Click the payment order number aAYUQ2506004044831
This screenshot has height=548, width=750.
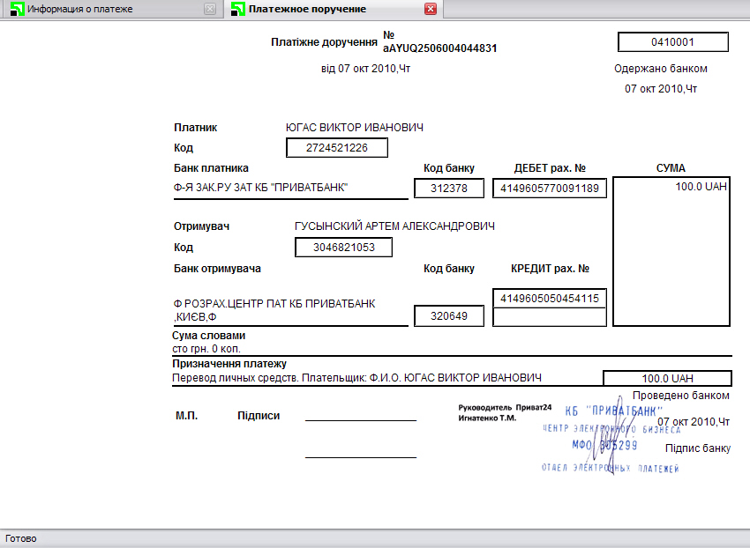[x=439, y=48]
